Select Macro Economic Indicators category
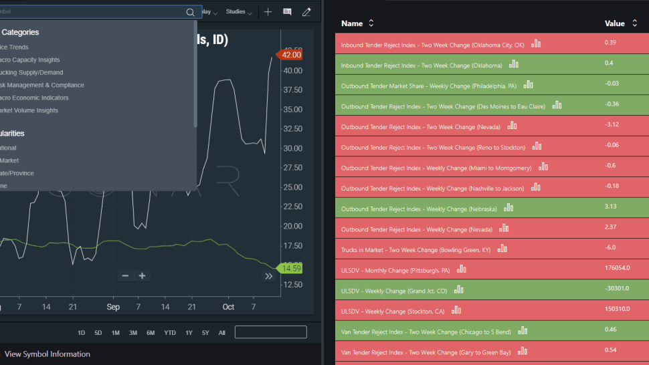 [34, 98]
